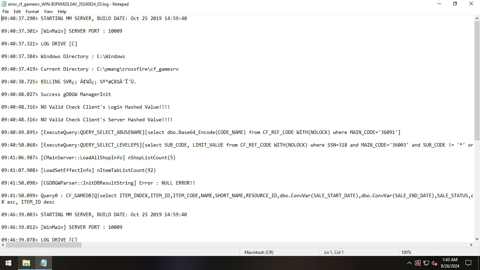Click the Client's Login Hashed Value line

[x=86, y=107]
